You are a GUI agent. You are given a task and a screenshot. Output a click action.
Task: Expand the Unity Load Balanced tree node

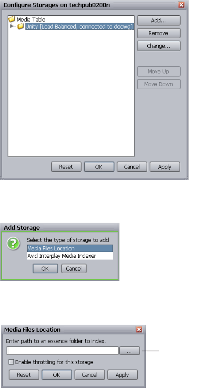12,26
